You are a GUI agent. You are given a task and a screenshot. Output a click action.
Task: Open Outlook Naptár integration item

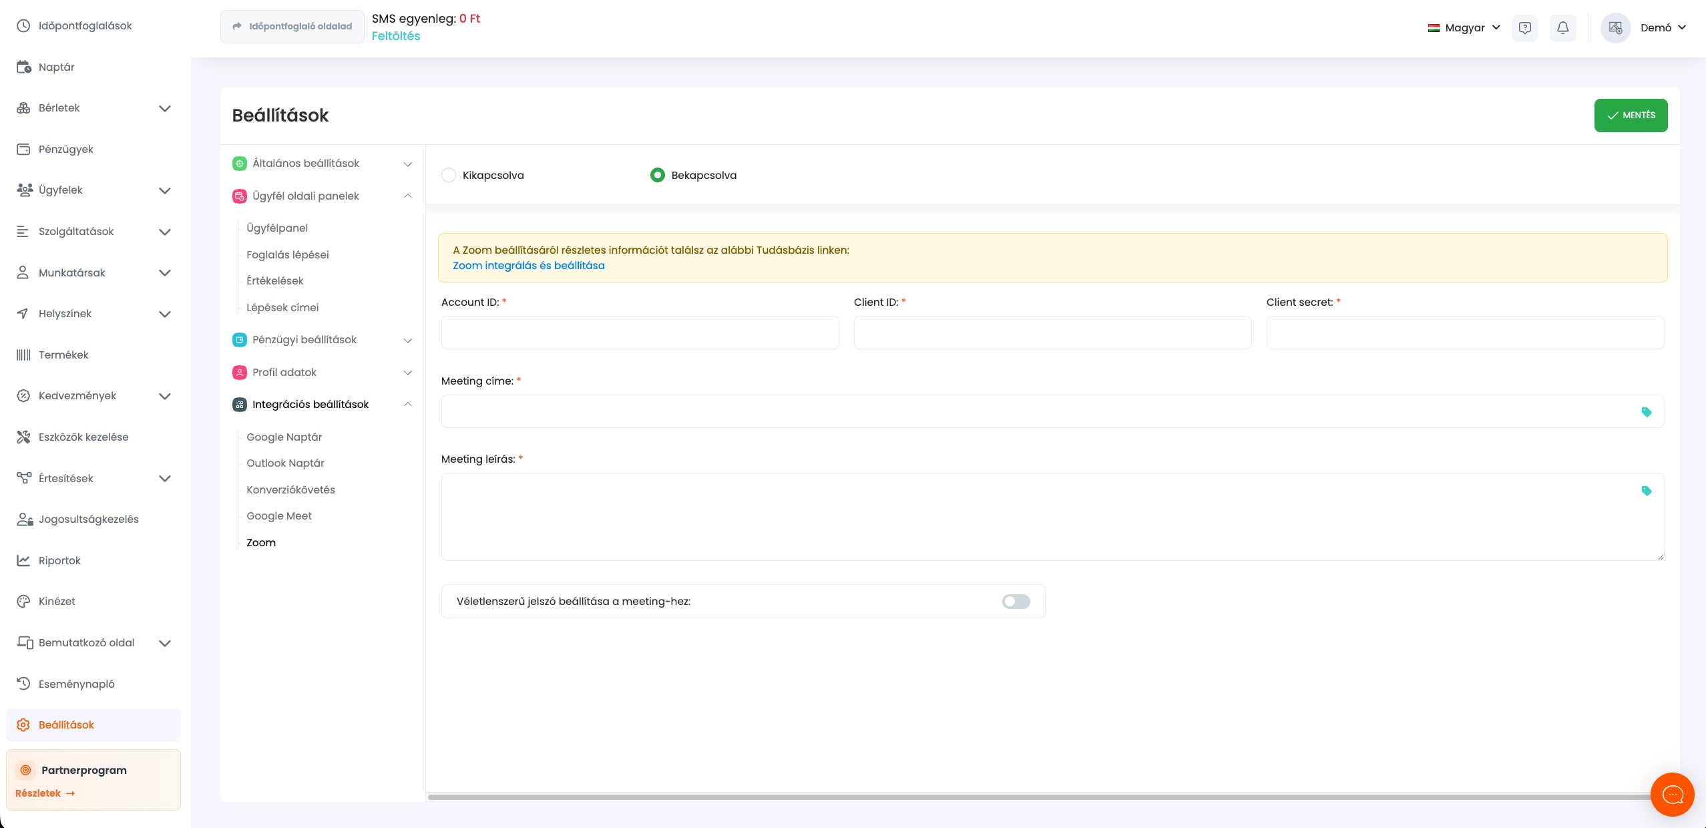click(285, 463)
